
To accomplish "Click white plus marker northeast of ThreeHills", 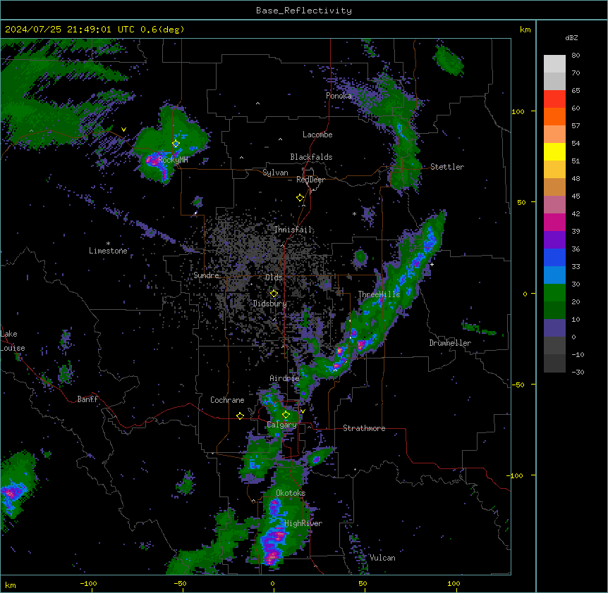I will [432, 264].
